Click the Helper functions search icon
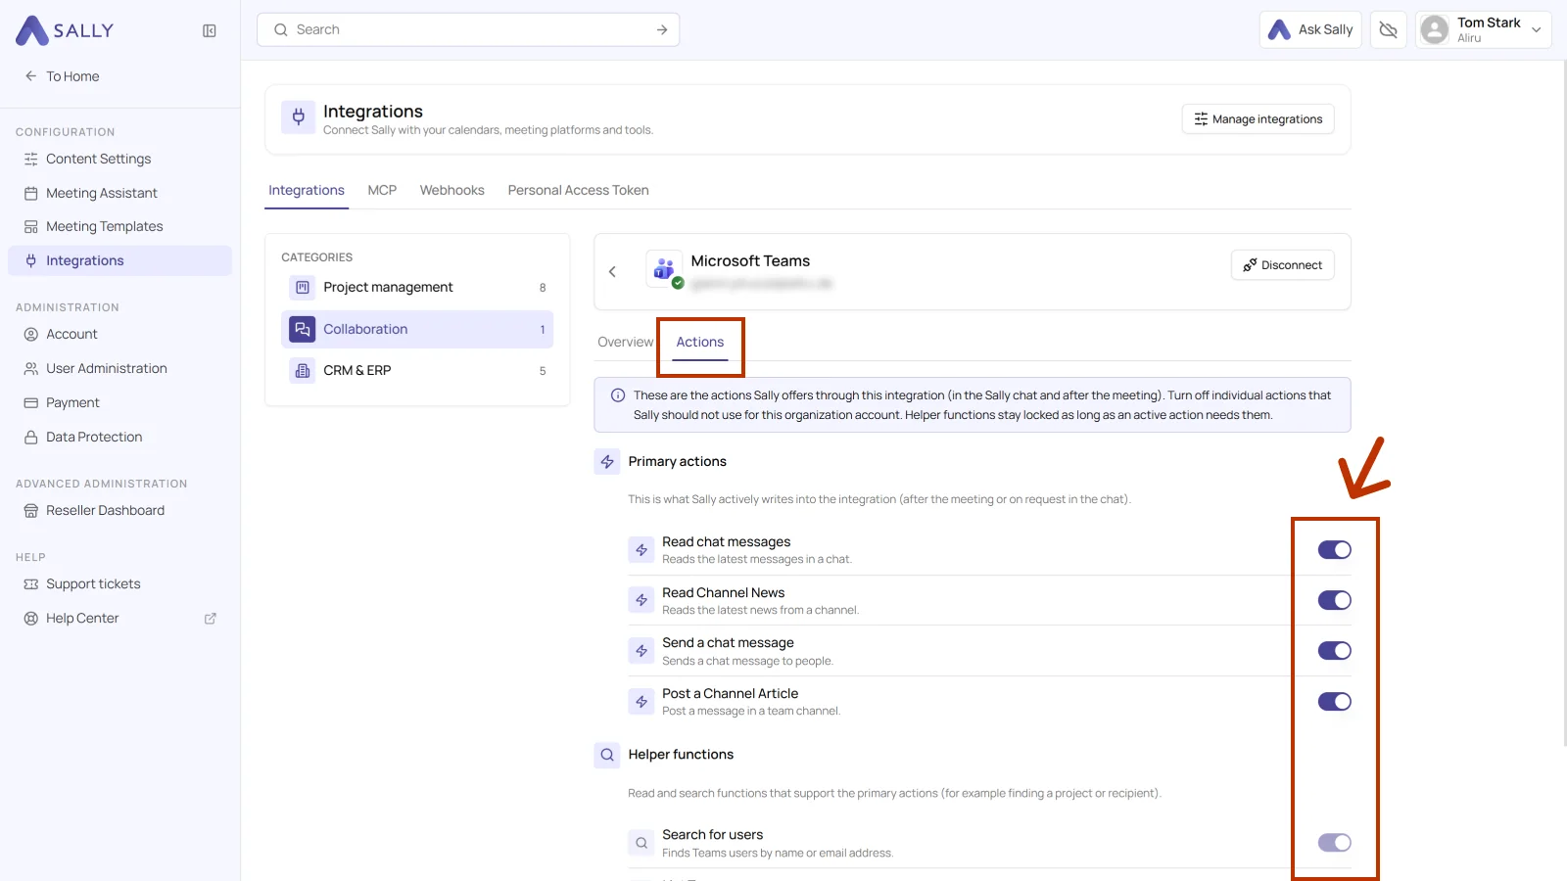Screen dimensions: 1567x881 pos(607,755)
